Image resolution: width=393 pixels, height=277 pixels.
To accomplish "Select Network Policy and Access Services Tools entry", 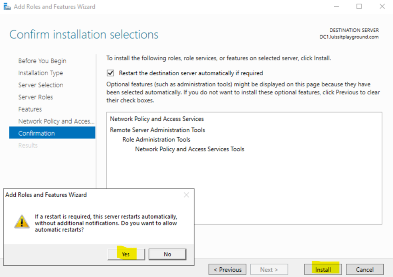I will [189, 149].
